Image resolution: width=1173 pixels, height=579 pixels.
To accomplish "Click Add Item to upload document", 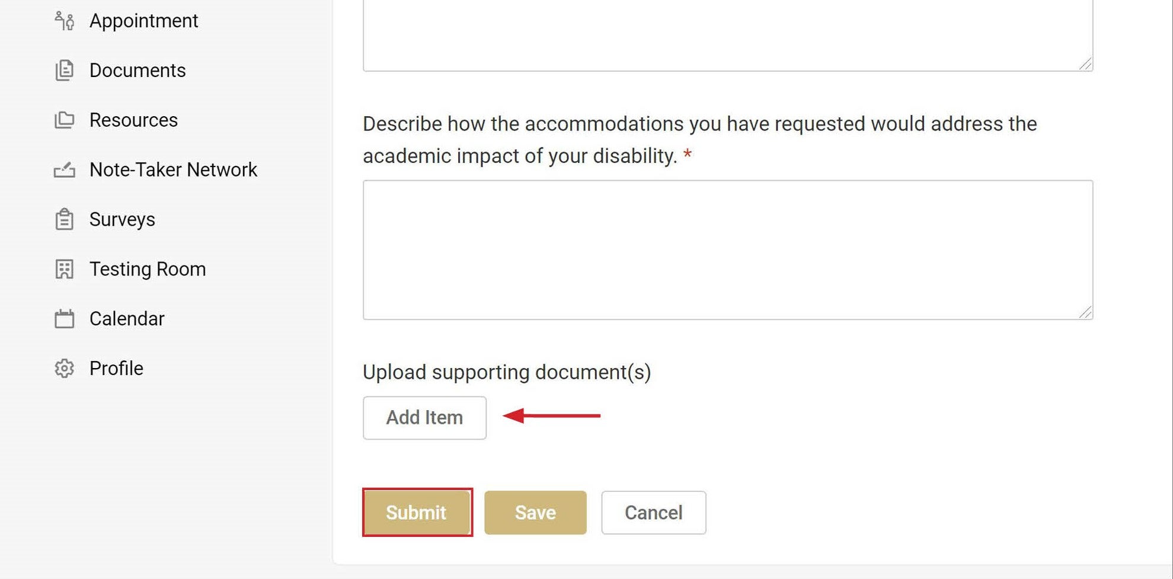I will tap(424, 418).
